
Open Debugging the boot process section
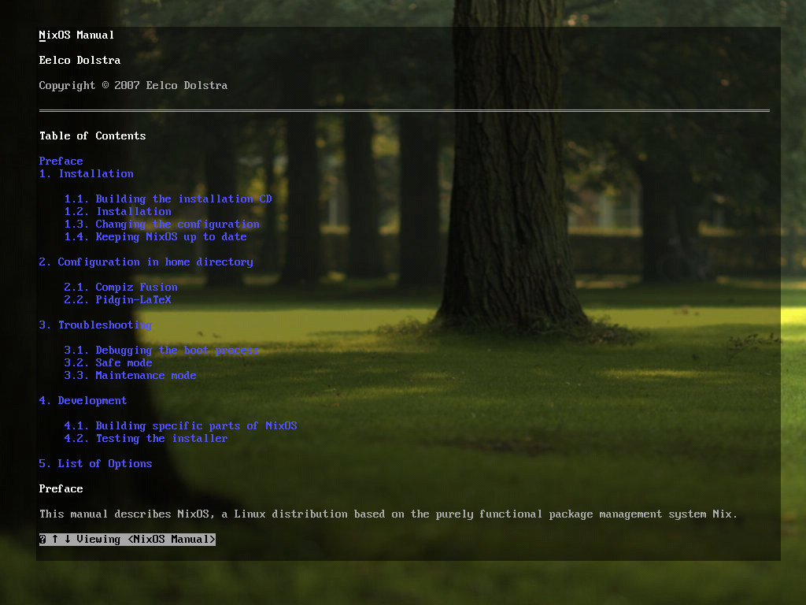(161, 350)
